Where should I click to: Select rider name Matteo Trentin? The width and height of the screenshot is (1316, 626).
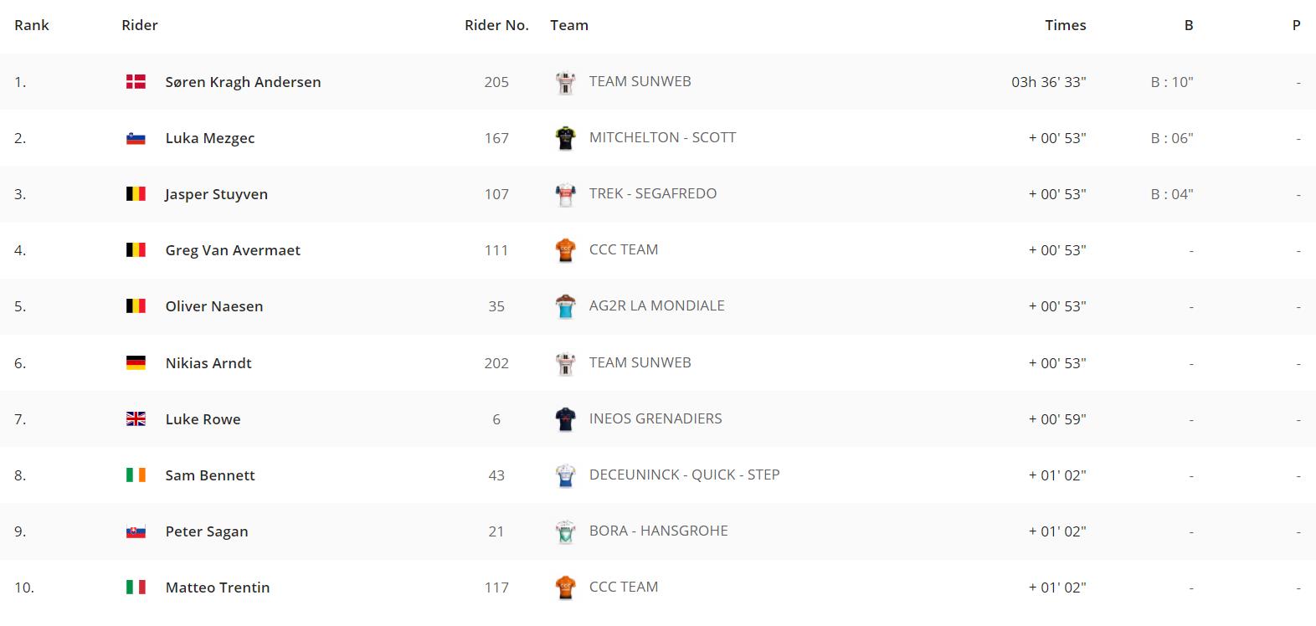[x=218, y=587]
